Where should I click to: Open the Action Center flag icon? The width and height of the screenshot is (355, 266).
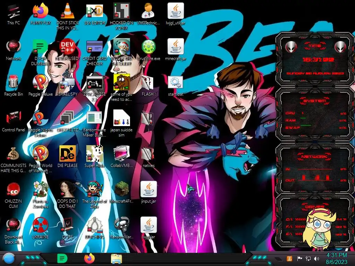click(299, 258)
